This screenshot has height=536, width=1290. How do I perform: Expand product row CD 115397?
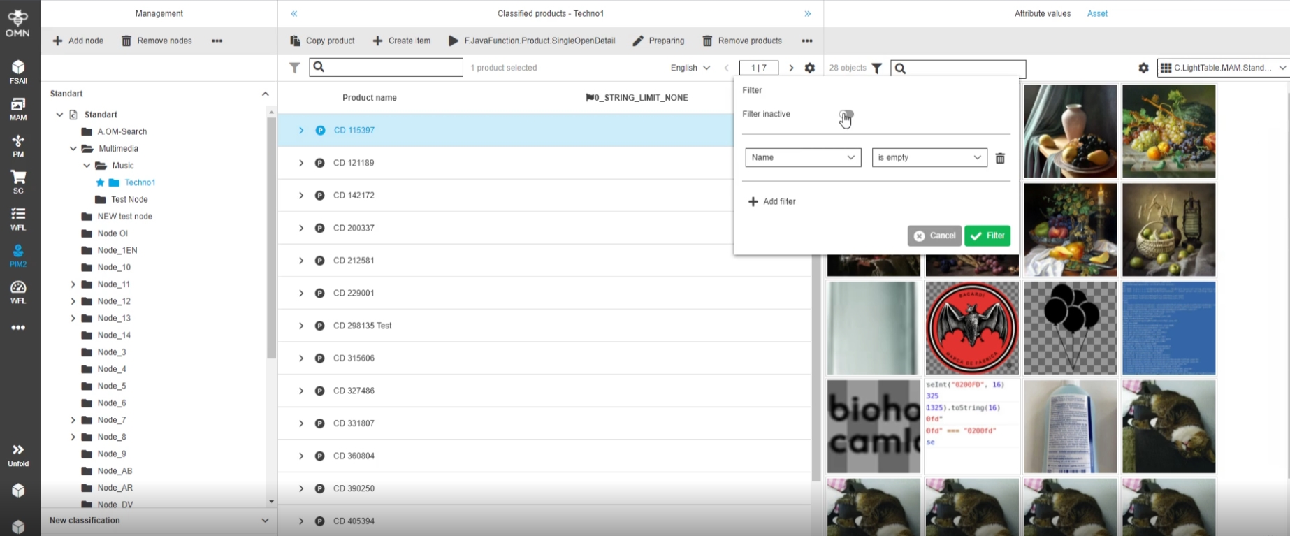click(301, 131)
